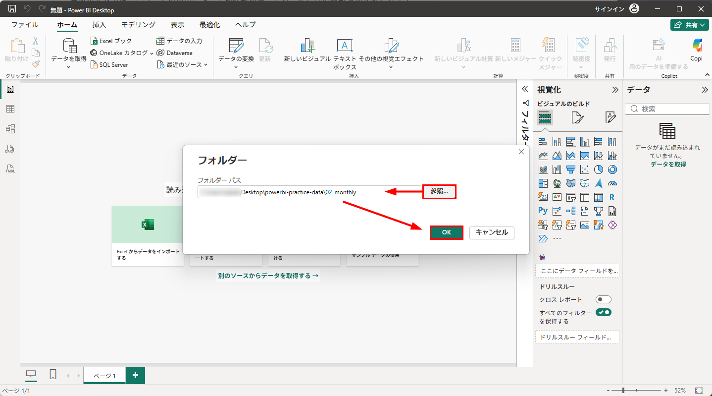This screenshot has height=396, width=712.
Task: Open the Report view in left sidebar
Action: pos(10,89)
